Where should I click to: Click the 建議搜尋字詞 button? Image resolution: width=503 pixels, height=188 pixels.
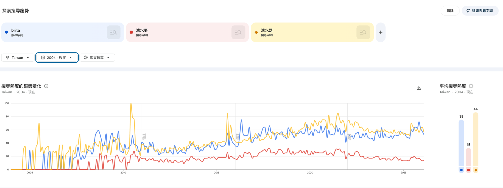(480, 11)
